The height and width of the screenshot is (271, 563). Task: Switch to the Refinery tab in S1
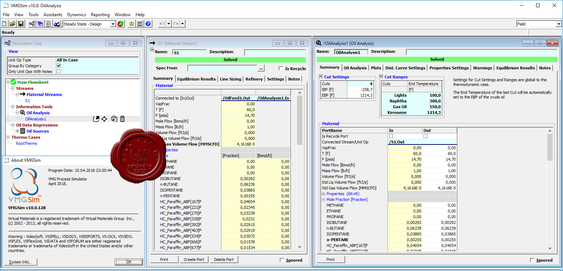point(254,79)
